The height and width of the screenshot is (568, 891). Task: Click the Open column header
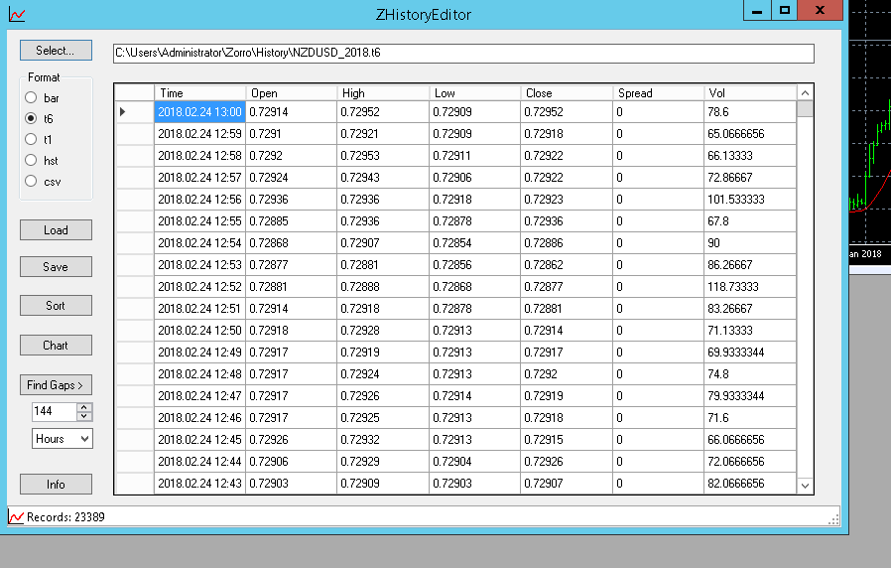(291, 92)
